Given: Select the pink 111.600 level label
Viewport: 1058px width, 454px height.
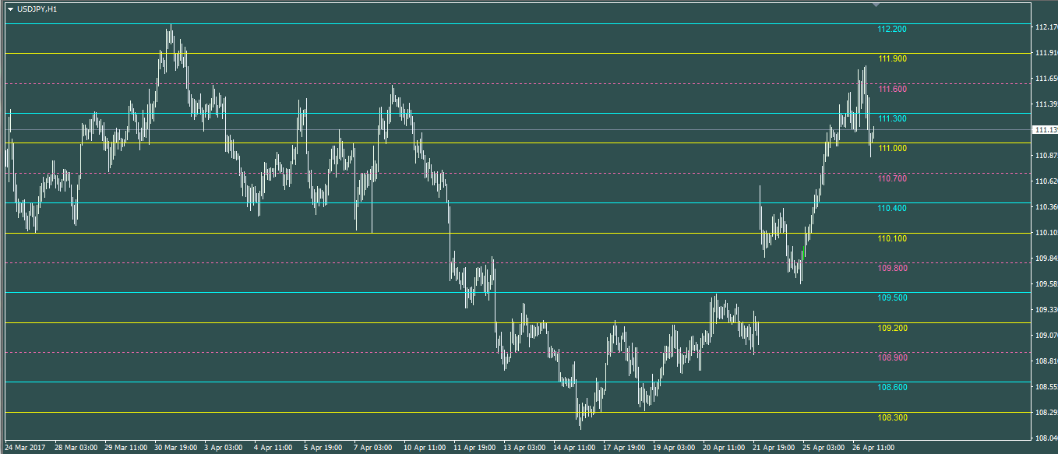Looking at the screenshot, I should (892, 90).
